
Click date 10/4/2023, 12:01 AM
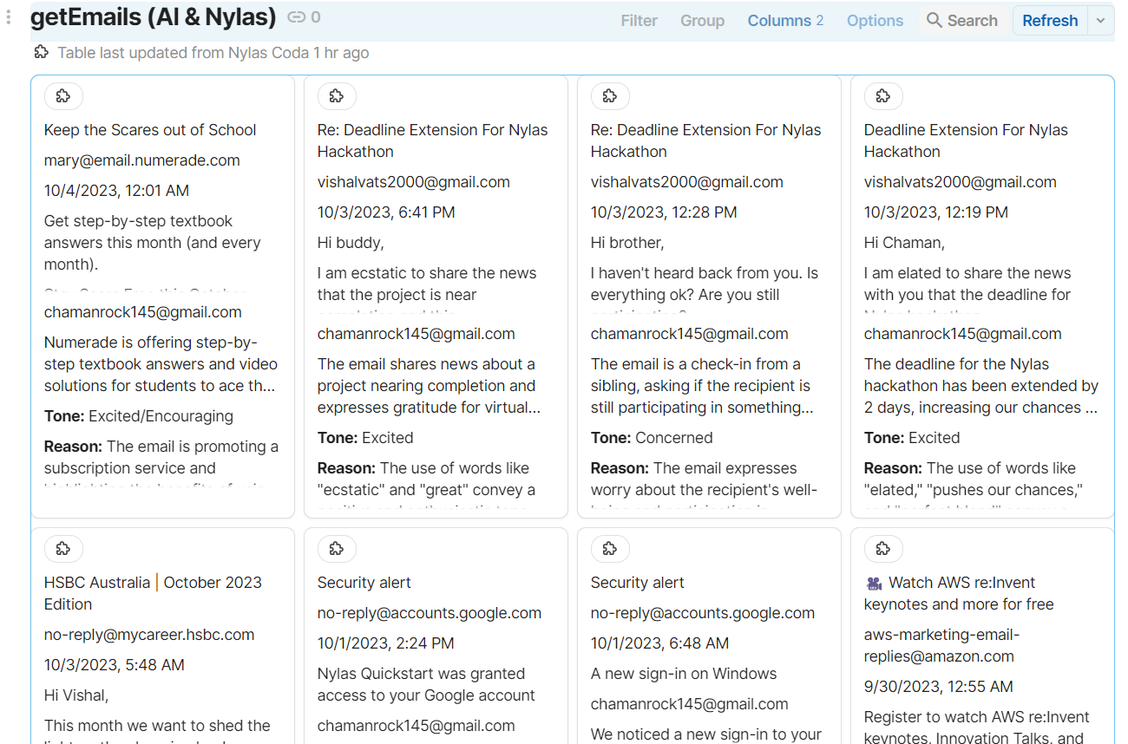point(116,191)
